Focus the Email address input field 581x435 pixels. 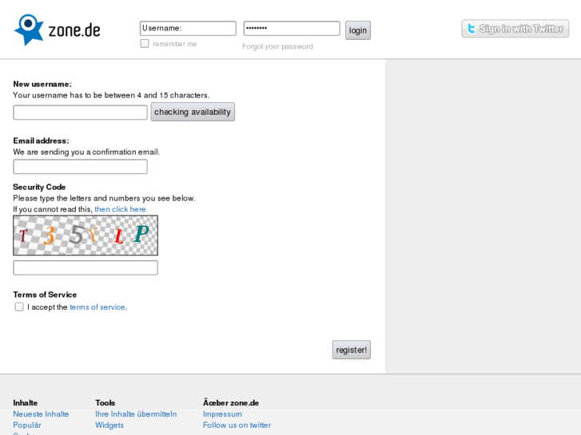click(80, 167)
